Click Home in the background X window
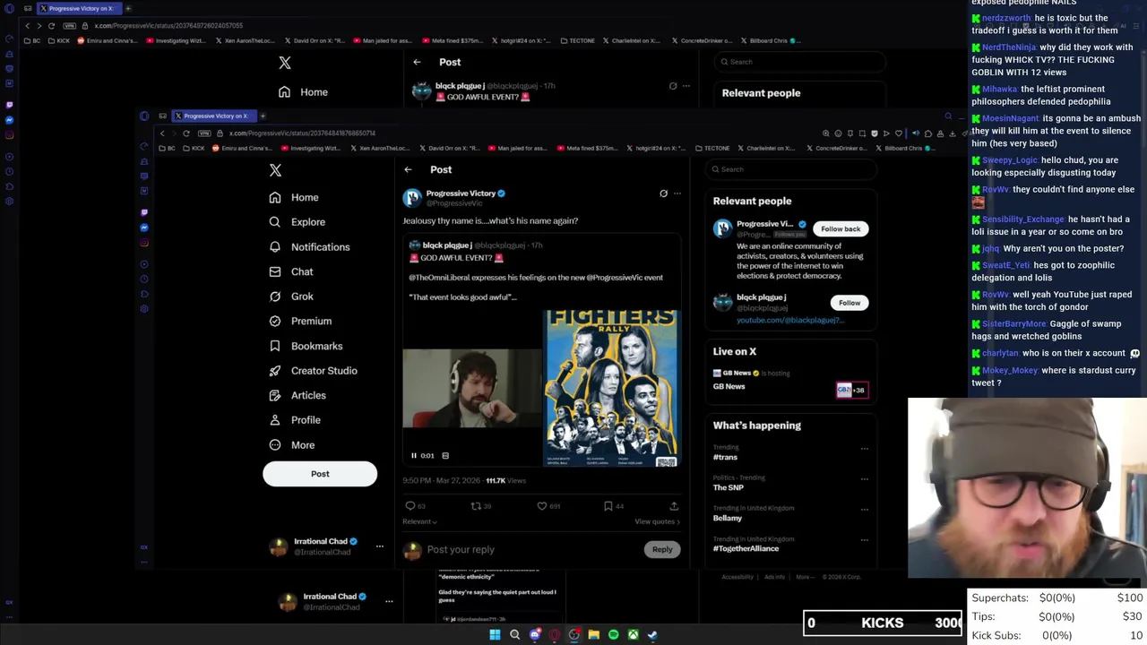This screenshot has width=1147, height=645. (304, 92)
